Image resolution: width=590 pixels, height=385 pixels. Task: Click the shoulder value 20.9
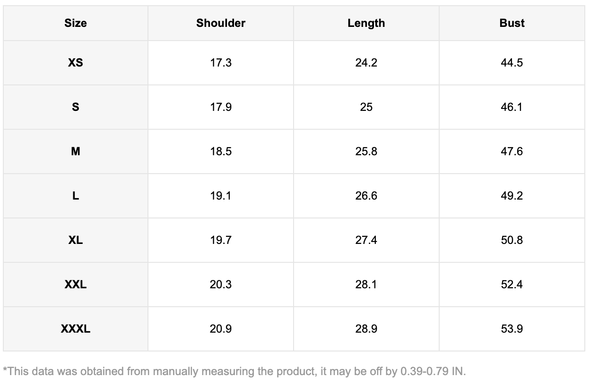pos(221,329)
